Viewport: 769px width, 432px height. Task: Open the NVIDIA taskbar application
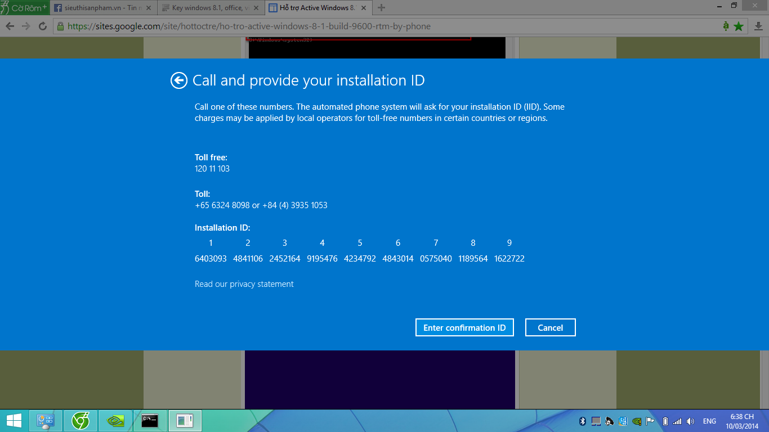pos(115,421)
